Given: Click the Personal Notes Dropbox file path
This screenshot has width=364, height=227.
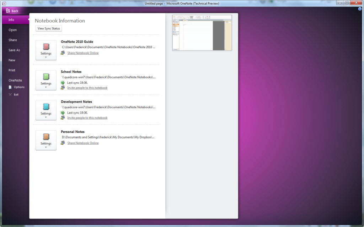Looking at the screenshot, I should pos(108,137).
